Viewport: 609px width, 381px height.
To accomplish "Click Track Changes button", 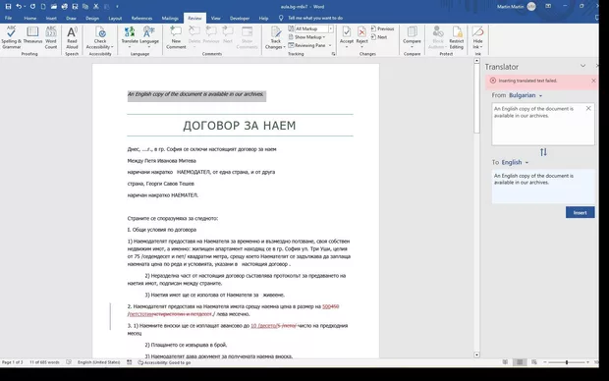I will click(275, 37).
